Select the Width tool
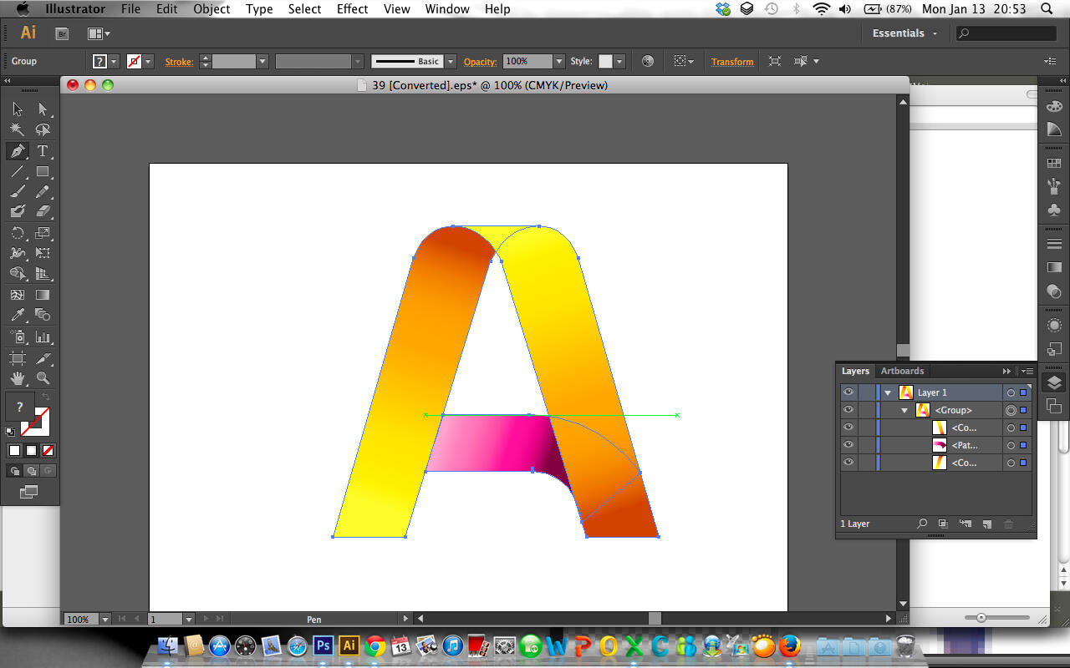 pos(18,253)
